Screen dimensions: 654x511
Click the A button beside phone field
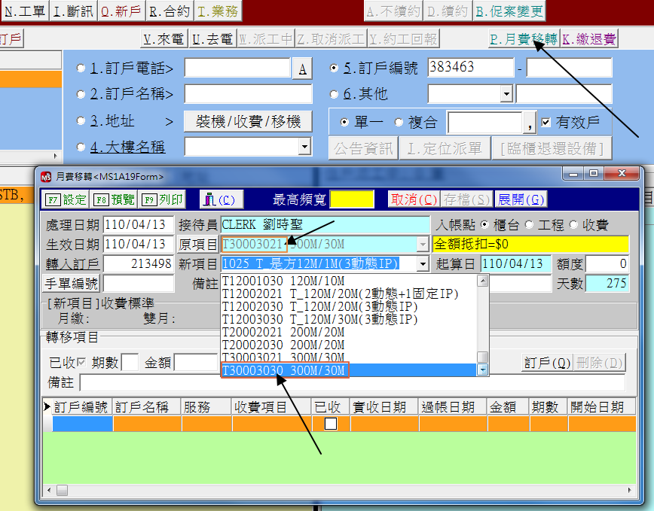pos(301,69)
